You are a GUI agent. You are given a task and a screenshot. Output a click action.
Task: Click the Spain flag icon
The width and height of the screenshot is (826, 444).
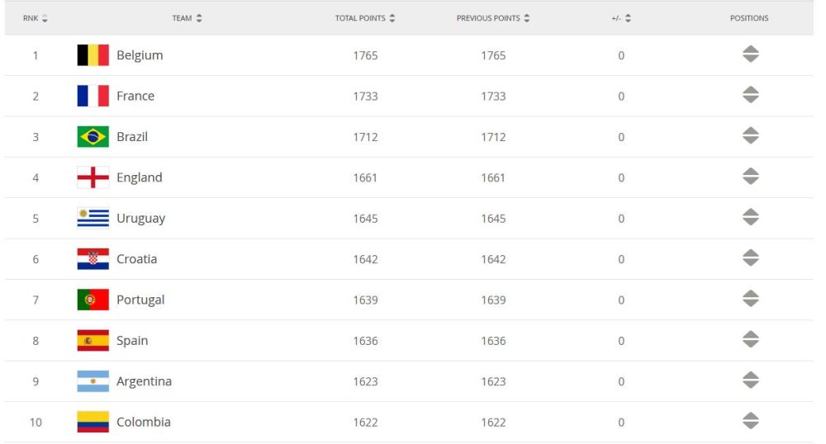(x=93, y=340)
